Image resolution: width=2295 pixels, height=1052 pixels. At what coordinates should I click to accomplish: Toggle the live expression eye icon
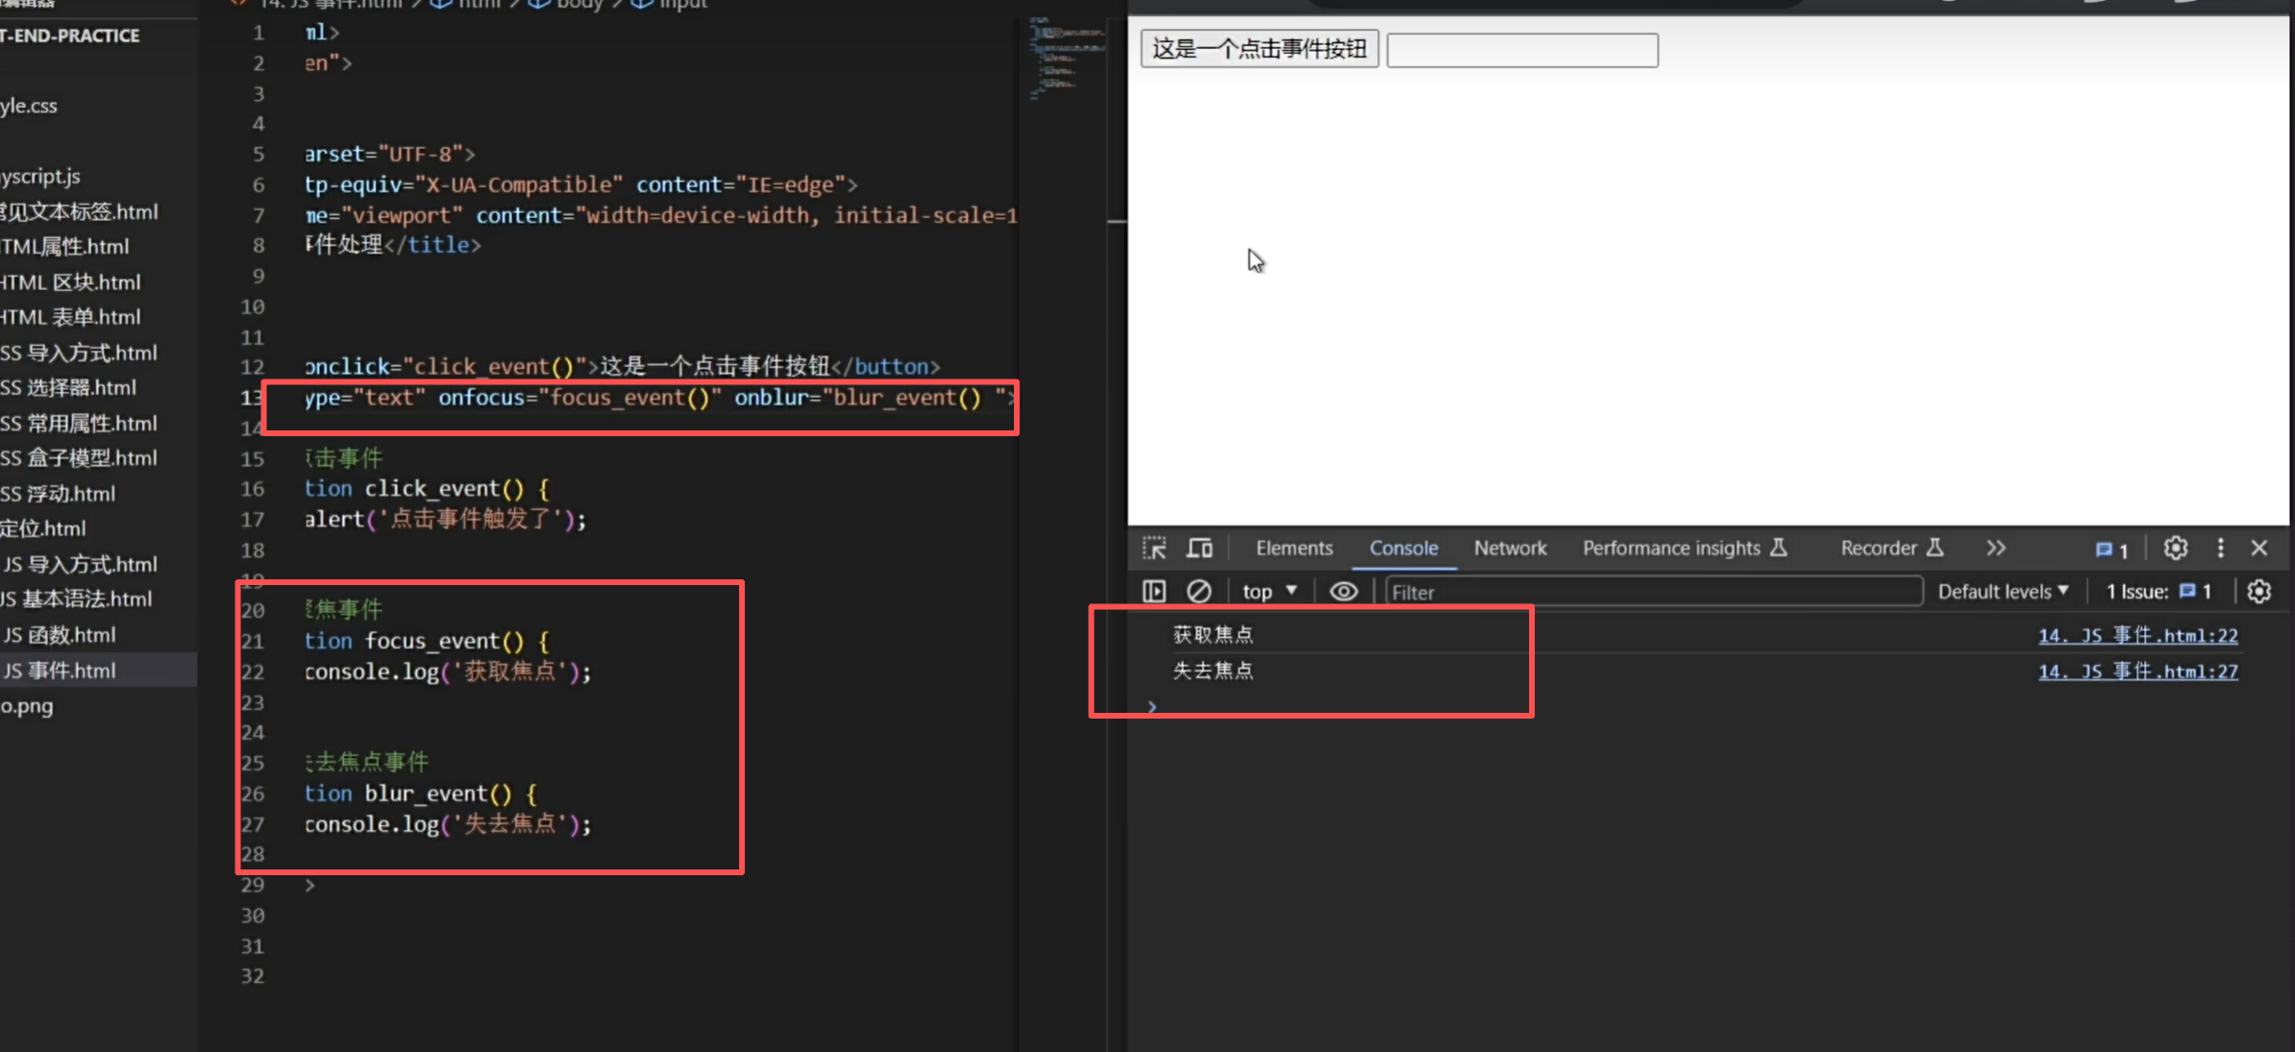click(1344, 592)
